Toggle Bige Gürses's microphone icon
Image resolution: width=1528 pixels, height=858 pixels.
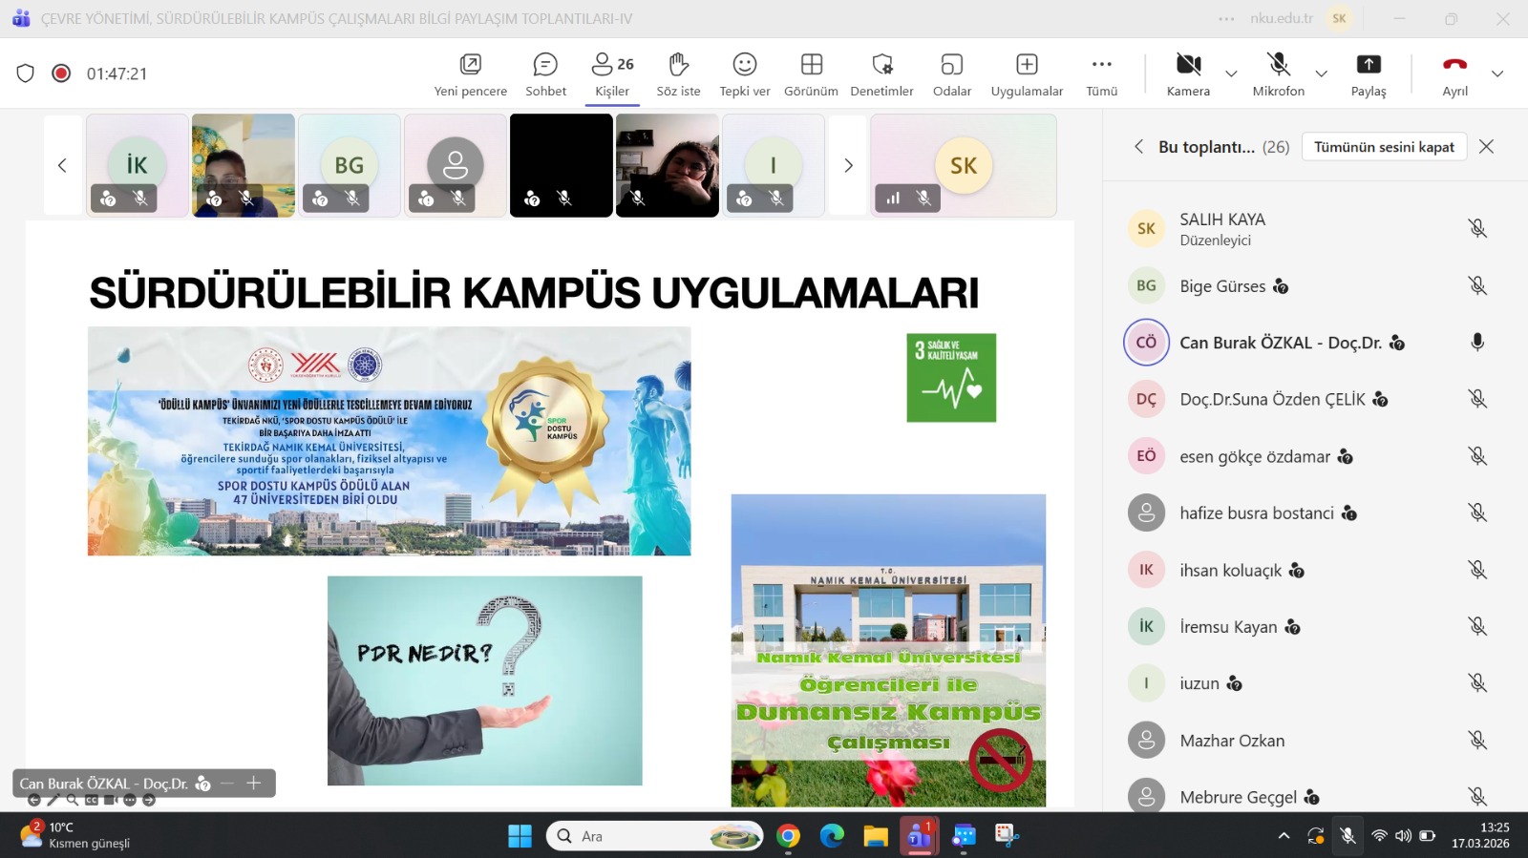click(1477, 285)
